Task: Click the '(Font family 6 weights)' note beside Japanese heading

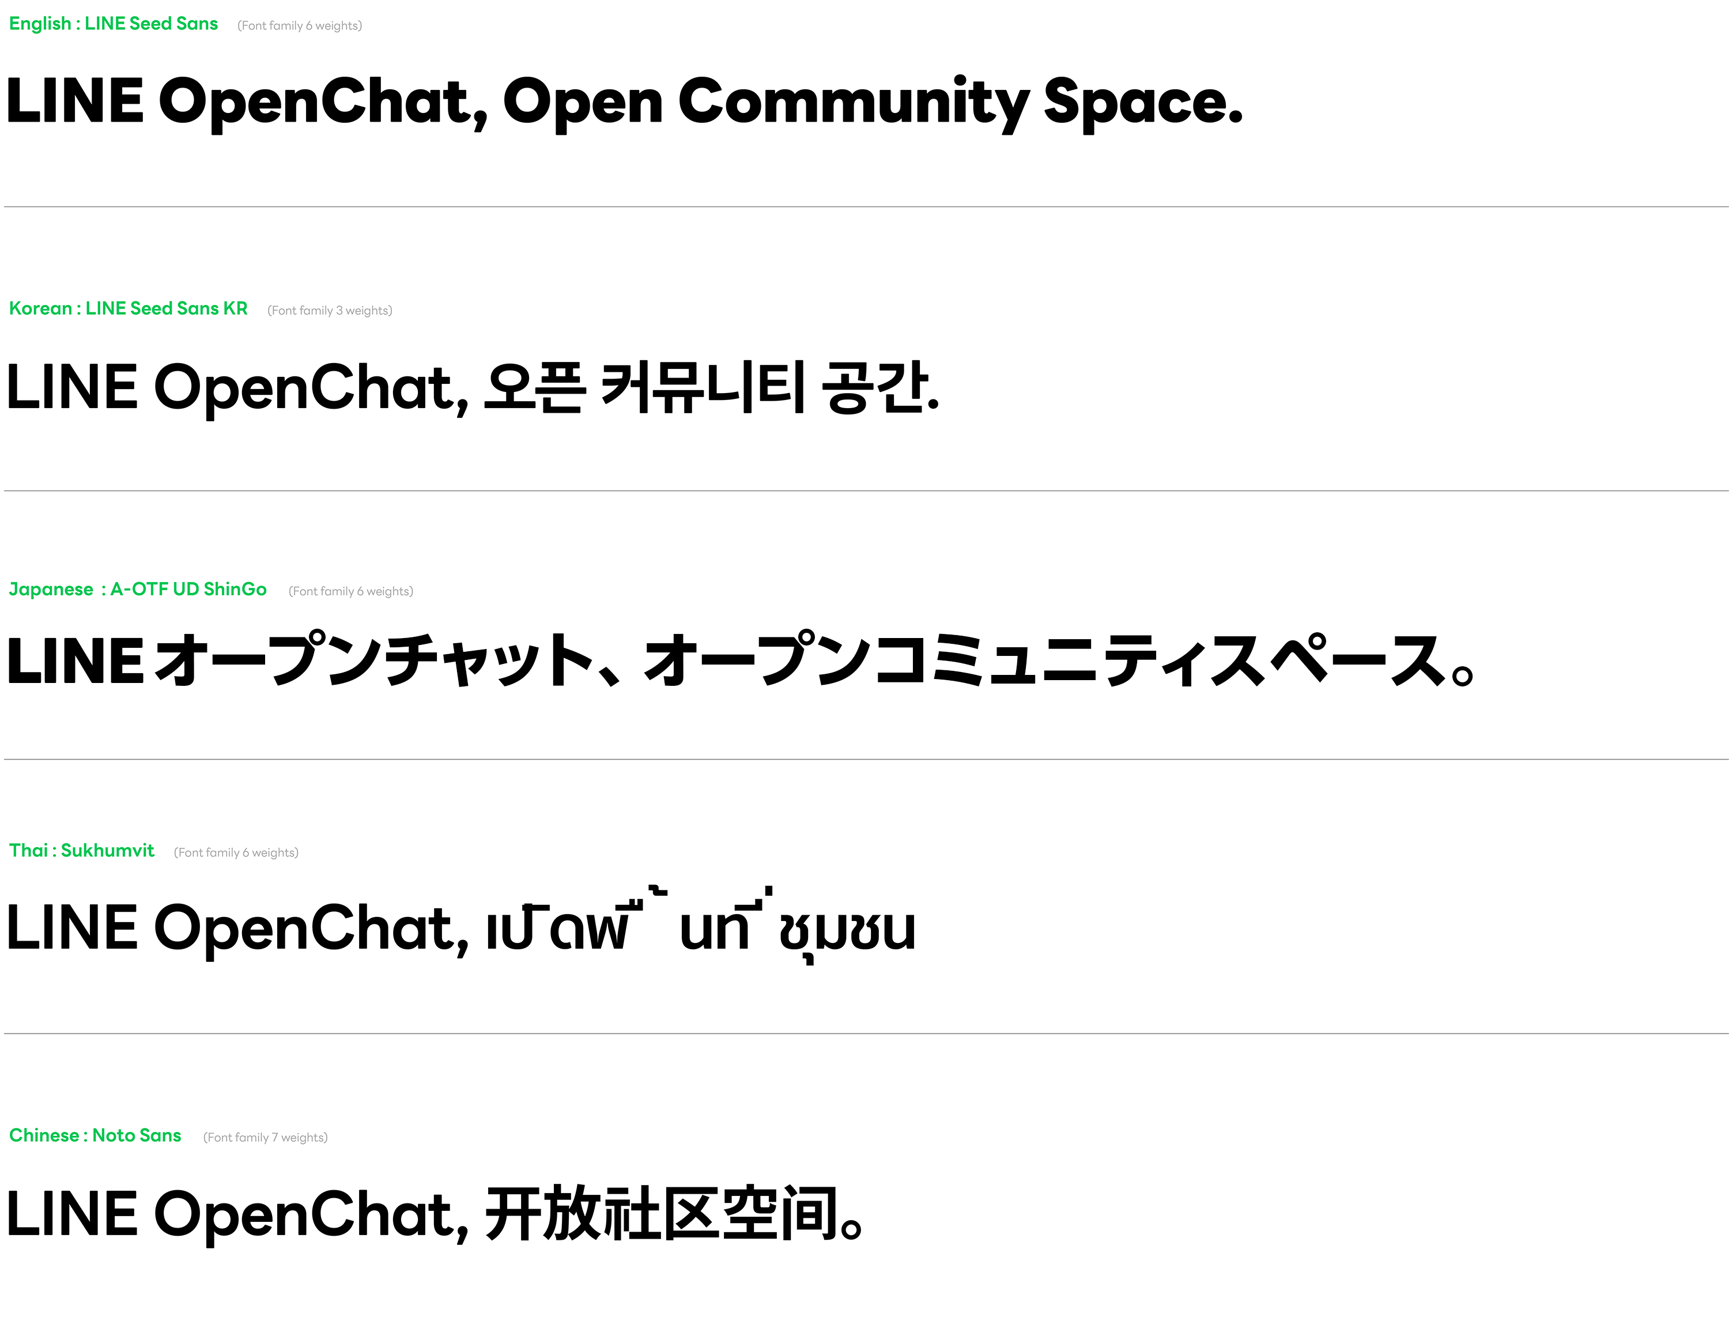Action: (x=351, y=592)
